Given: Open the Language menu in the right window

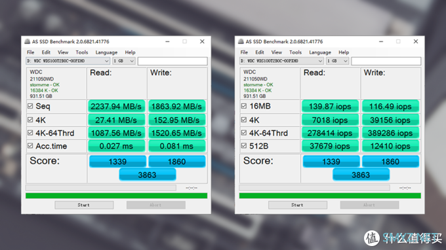Looking at the screenshot, I should [320, 52].
